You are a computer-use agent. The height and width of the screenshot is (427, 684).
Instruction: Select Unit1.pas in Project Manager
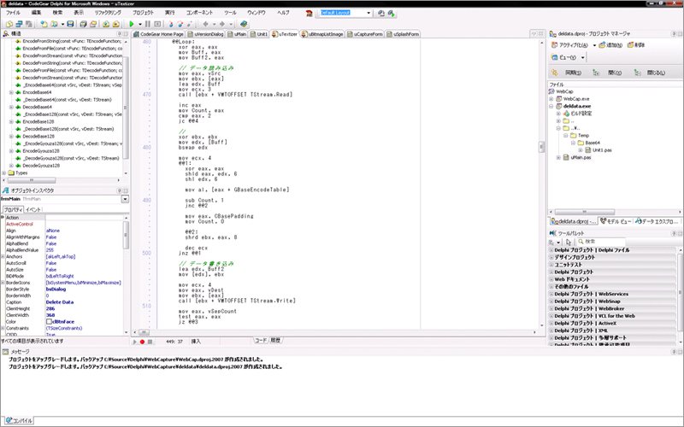pyautogui.click(x=602, y=150)
